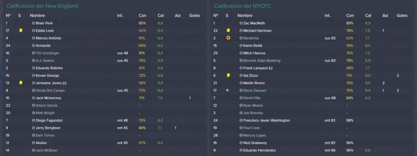
Task: Click the info icon next to David Villa
Action: (x=241, y=98)
